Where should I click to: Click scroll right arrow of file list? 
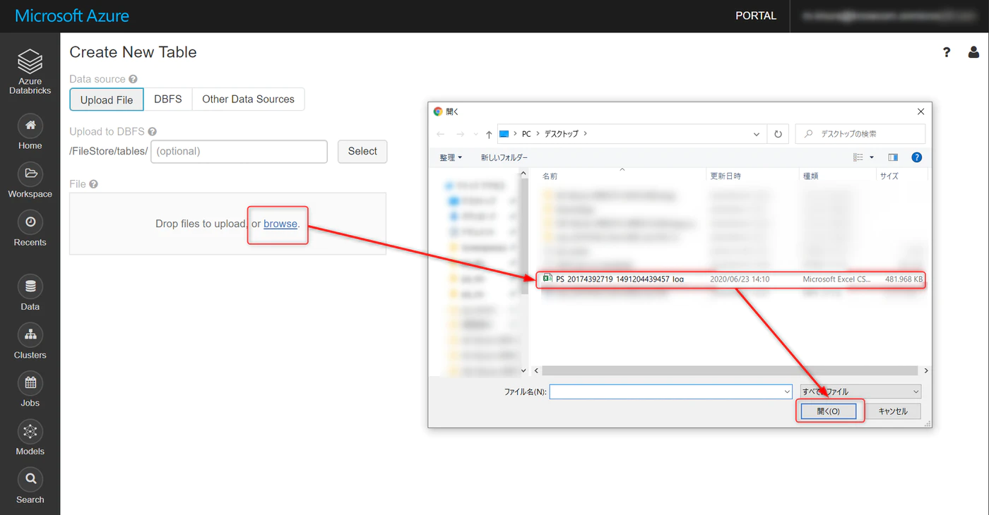click(925, 370)
